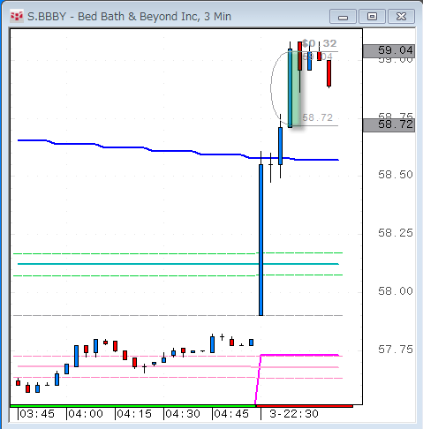Select the upper green dashed line

pos(178,253)
